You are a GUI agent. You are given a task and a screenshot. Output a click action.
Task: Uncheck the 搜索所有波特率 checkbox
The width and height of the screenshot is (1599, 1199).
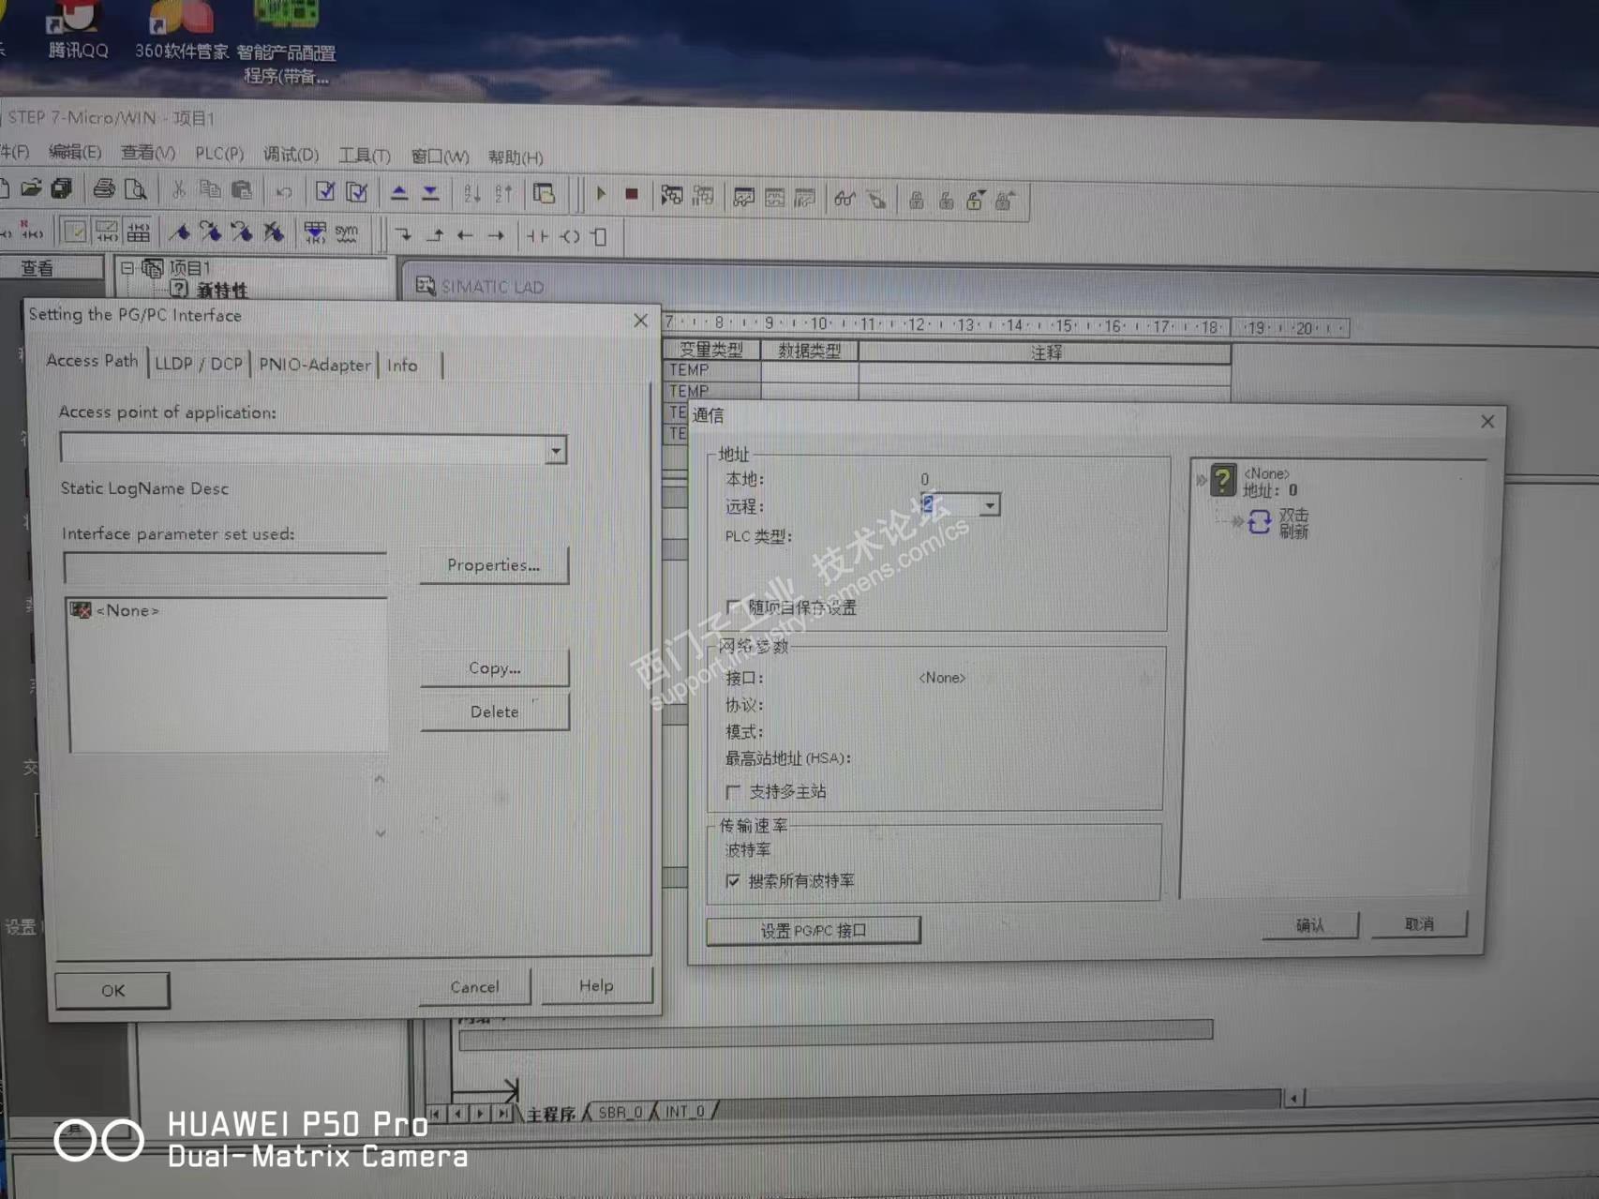[x=733, y=881]
